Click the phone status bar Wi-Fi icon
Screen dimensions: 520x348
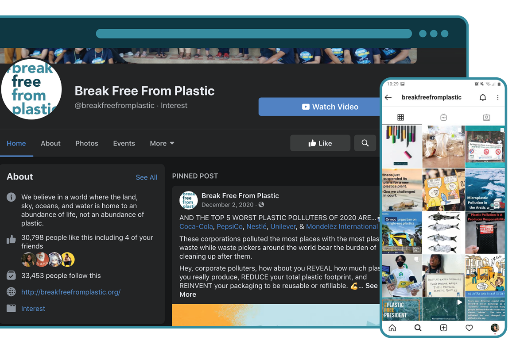[x=488, y=84]
